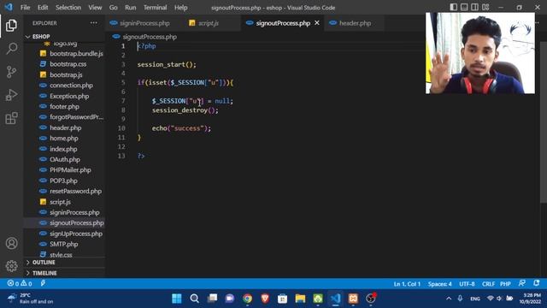
Task: Select language mode PHP in status bar
Action: pos(505,284)
